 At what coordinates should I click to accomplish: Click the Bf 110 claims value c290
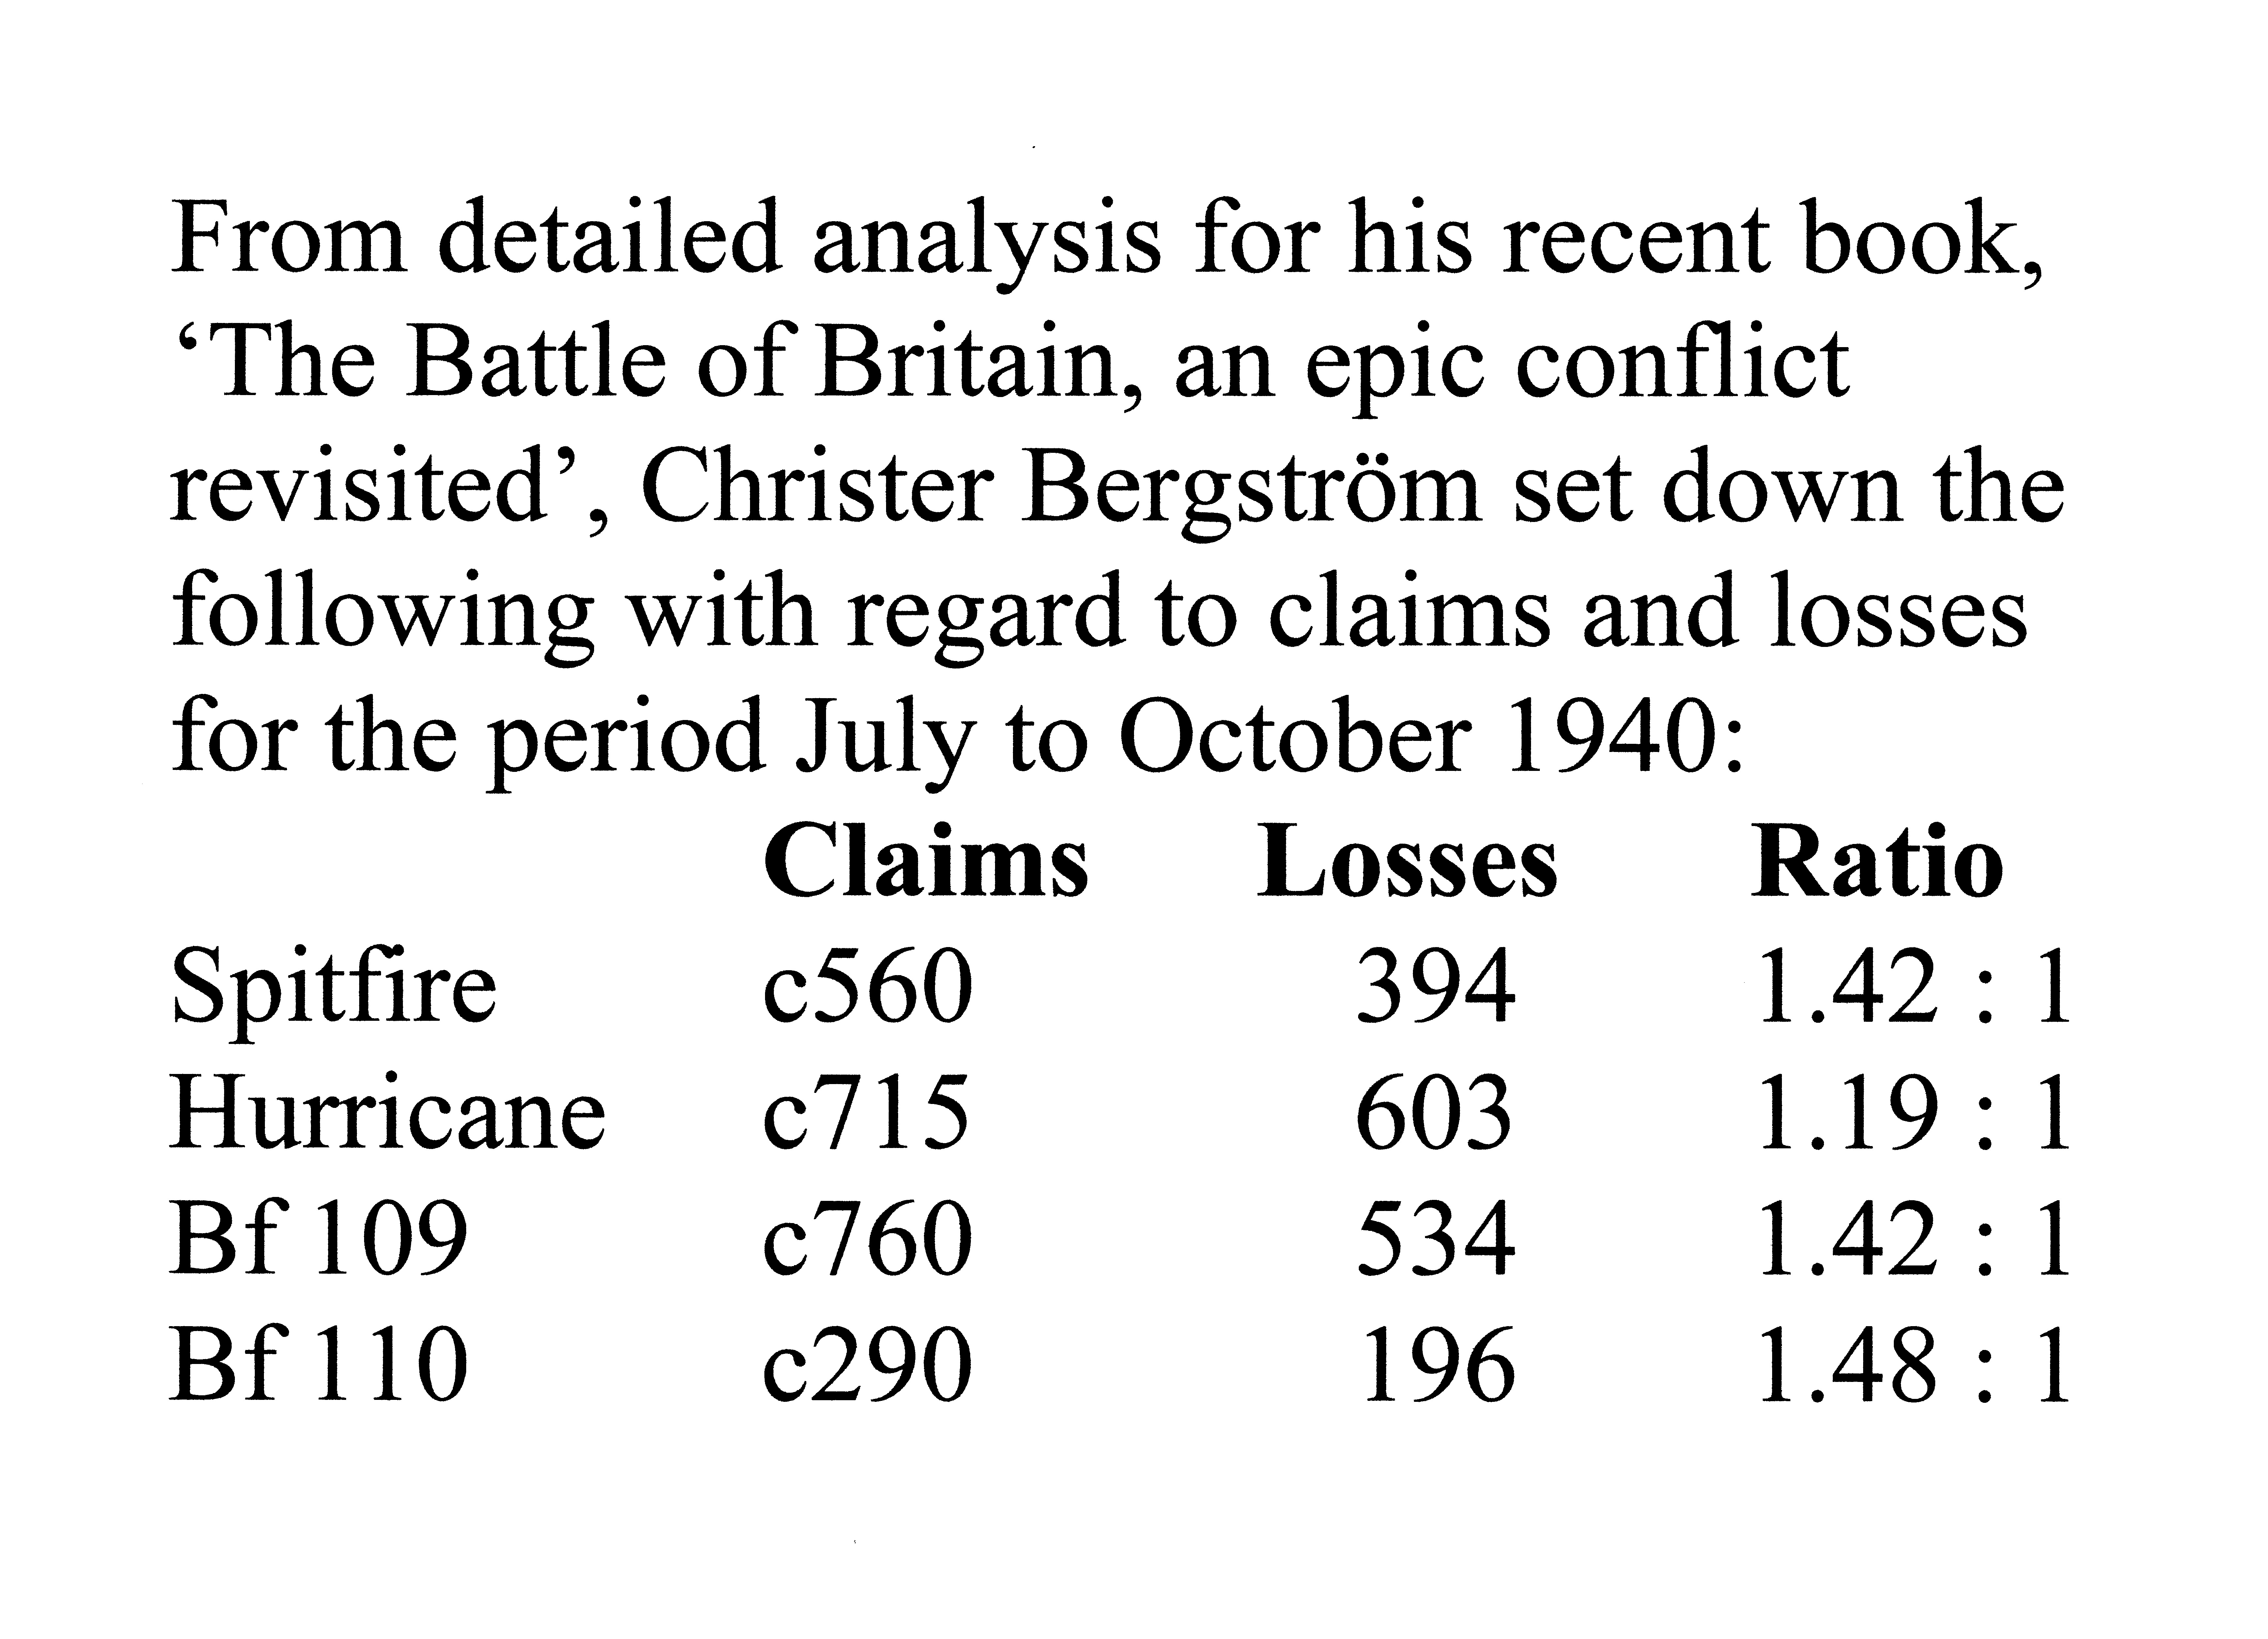point(867,1364)
